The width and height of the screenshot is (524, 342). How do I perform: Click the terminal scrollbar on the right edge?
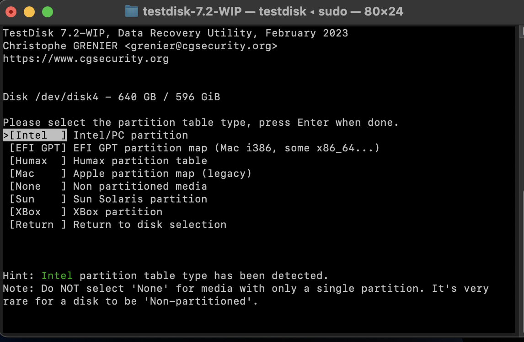[521, 180]
